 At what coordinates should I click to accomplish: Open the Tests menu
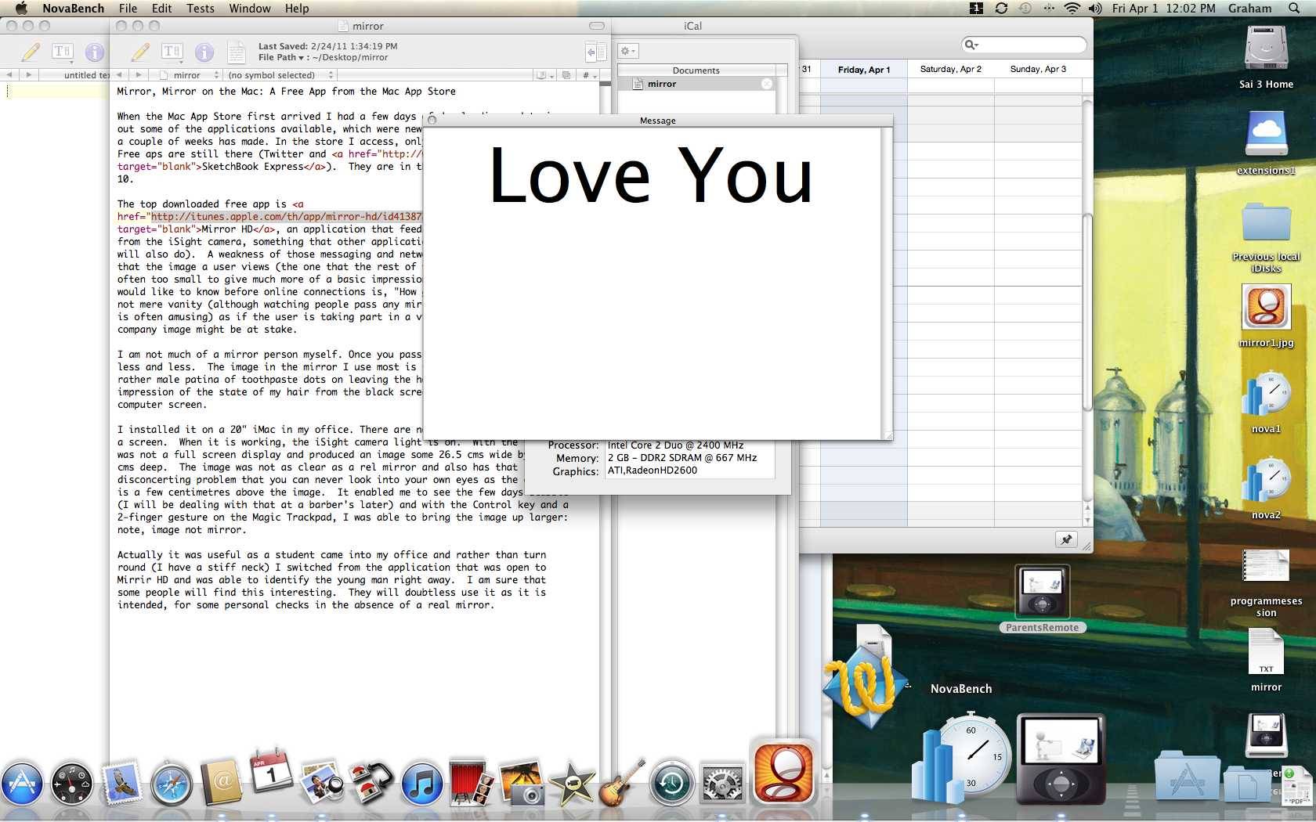coord(201,8)
